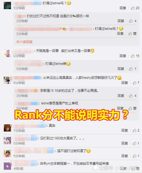Reply to the top '打得过letme吗' comment
142x173 pixels.
123,8
